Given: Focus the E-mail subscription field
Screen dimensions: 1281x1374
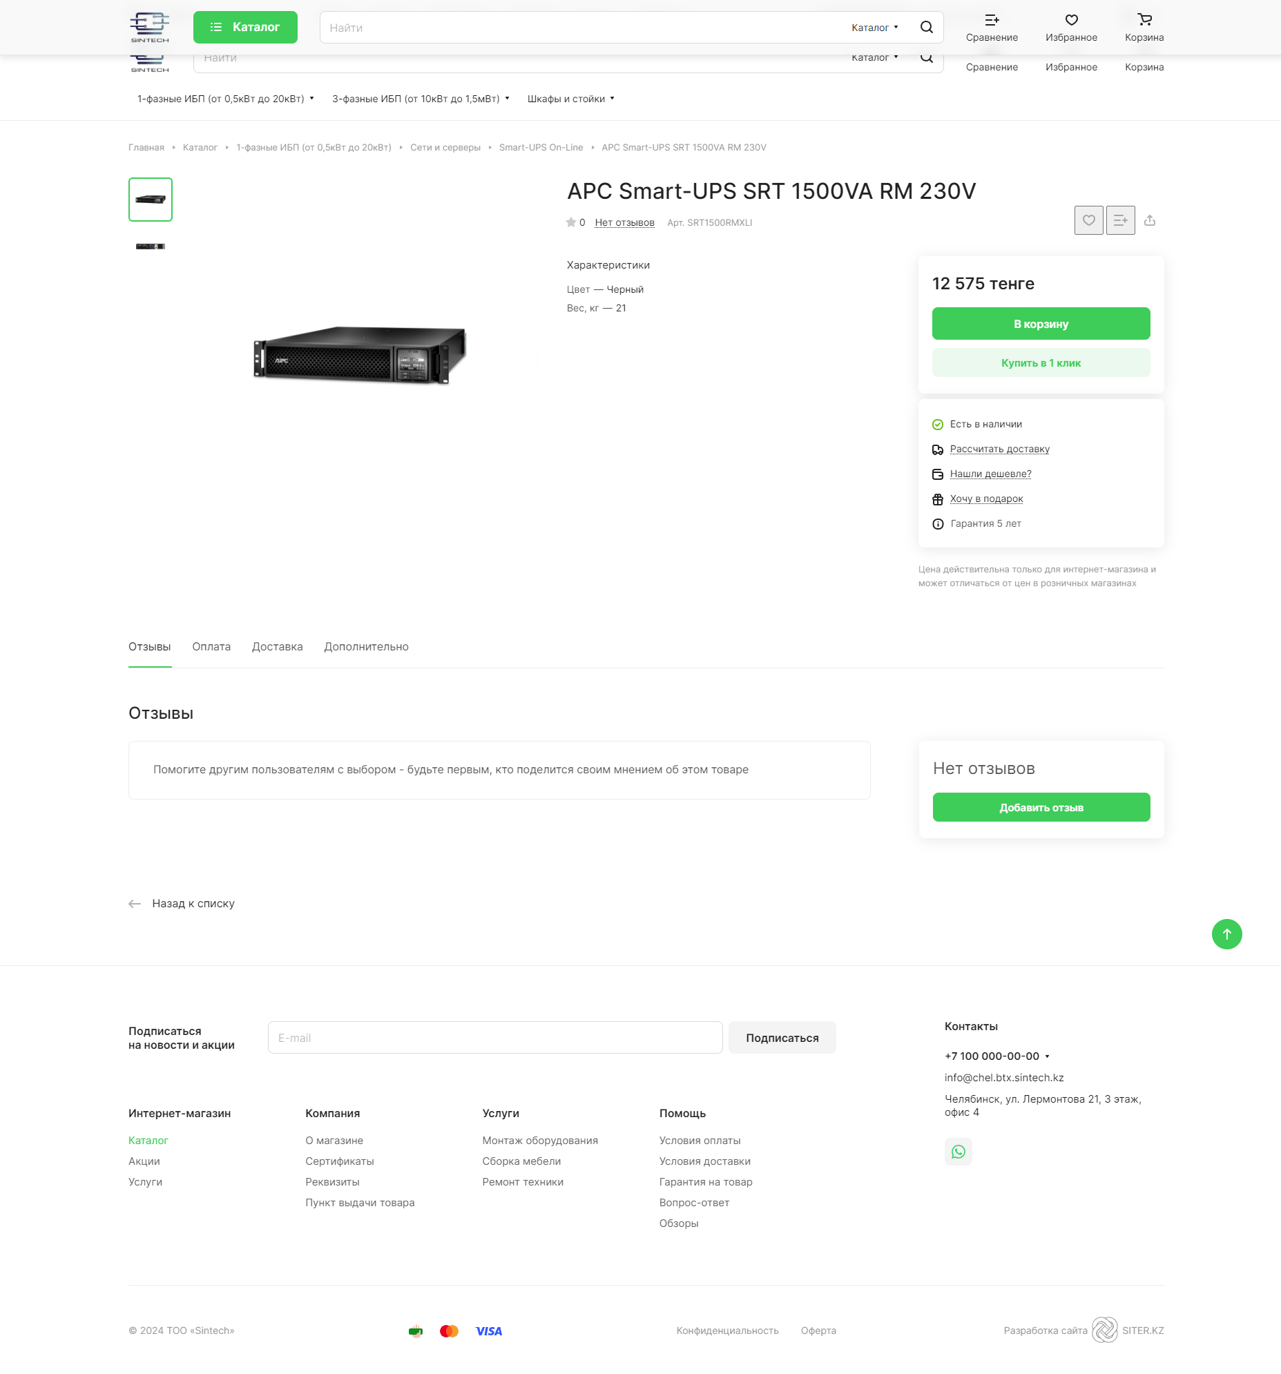Looking at the screenshot, I should coord(495,1038).
